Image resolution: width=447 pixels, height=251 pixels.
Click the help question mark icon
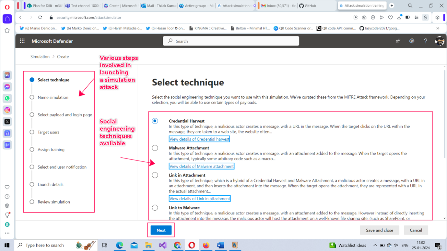pos(426,41)
